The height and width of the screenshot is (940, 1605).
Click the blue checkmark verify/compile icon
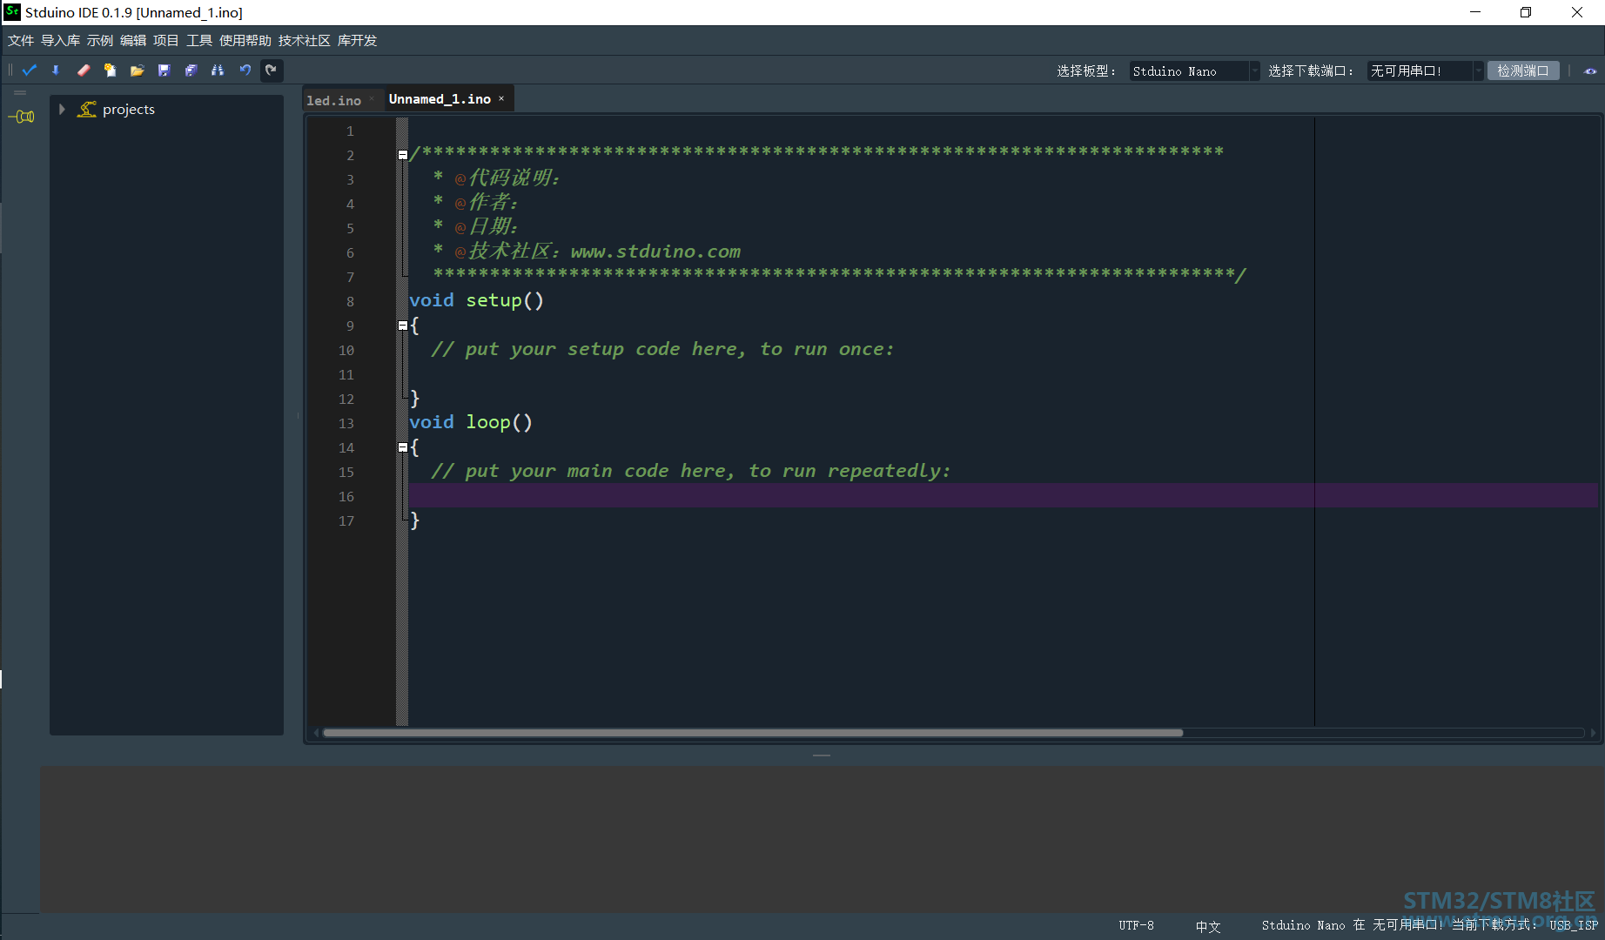[30, 70]
